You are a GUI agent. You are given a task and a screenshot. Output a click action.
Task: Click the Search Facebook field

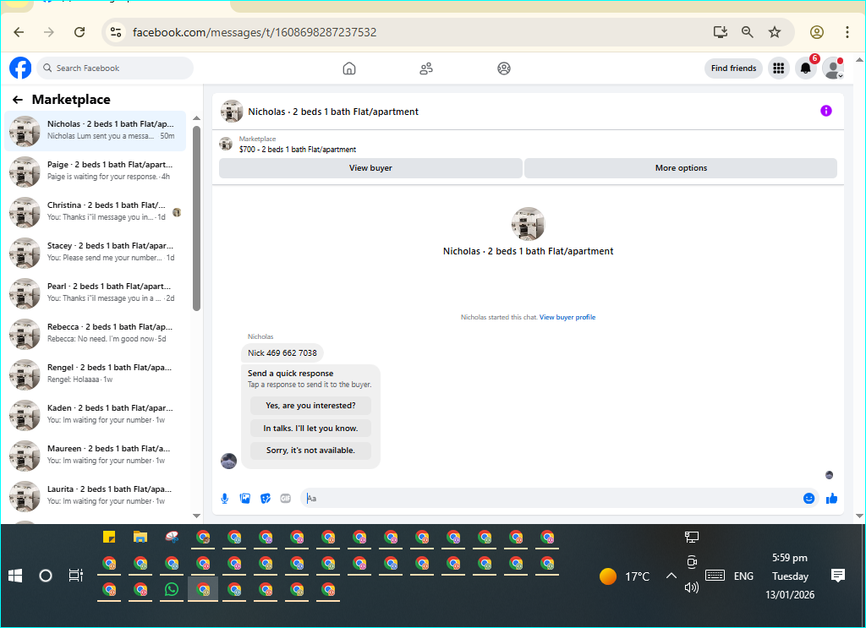(115, 68)
